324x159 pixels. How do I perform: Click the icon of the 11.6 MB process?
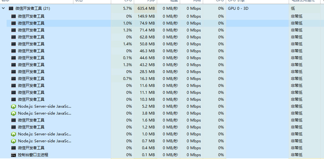coord(14,86)
